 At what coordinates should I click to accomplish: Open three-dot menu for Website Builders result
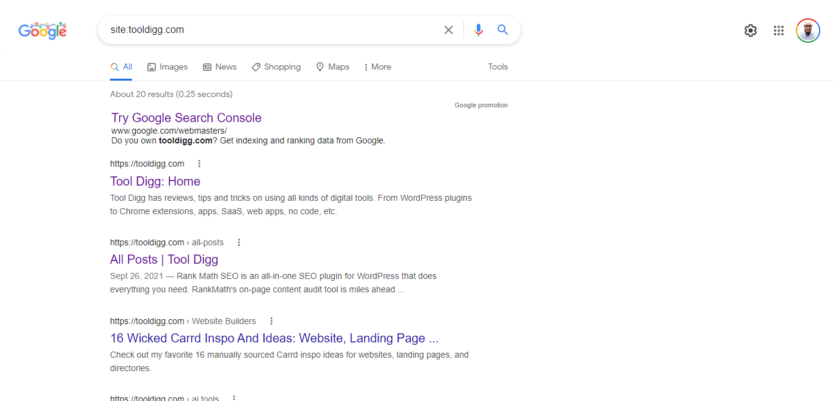[x=271, y=321]
